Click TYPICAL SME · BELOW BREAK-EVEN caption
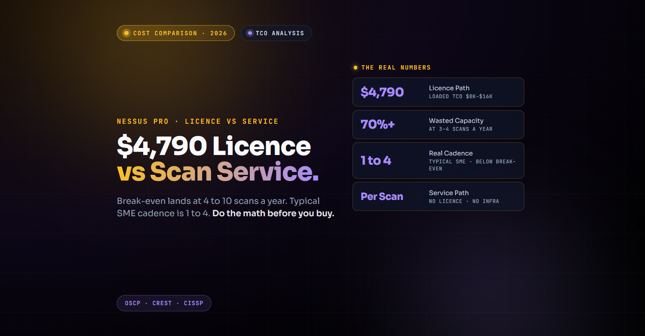This screenshot has width=645, height=336. [472, 165]
